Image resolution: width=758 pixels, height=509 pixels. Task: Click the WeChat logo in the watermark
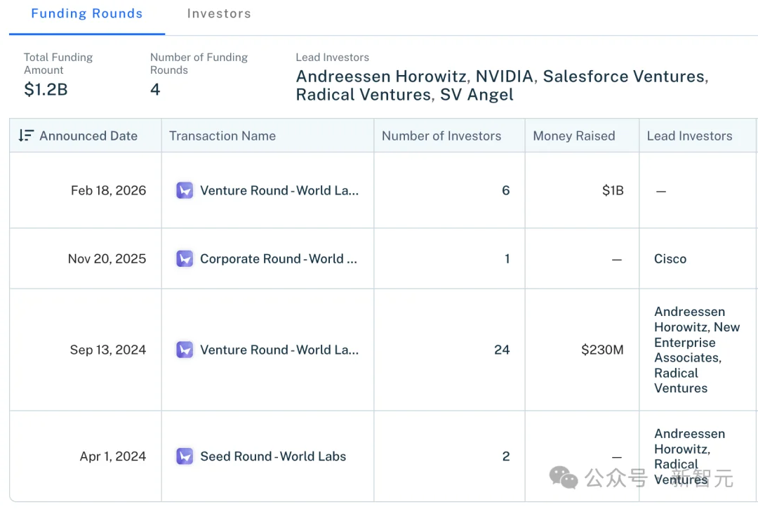(x=564, y=477)
